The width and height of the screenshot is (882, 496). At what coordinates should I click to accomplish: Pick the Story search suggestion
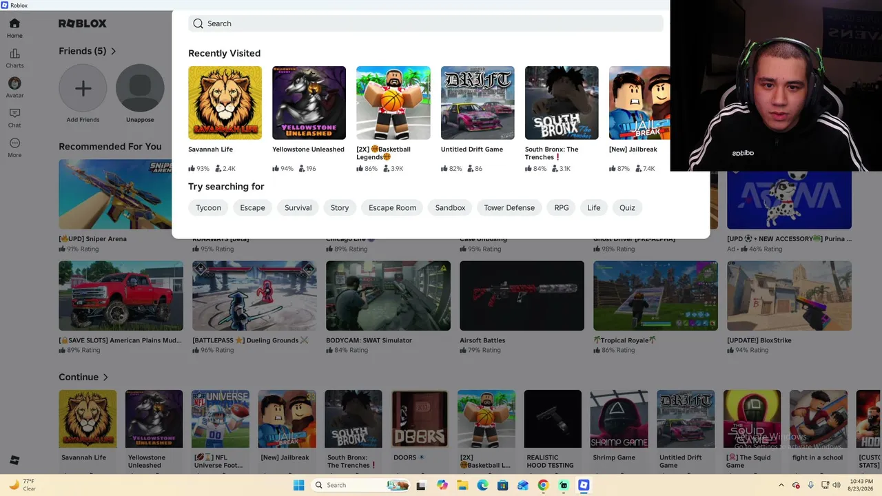[340, 207]
